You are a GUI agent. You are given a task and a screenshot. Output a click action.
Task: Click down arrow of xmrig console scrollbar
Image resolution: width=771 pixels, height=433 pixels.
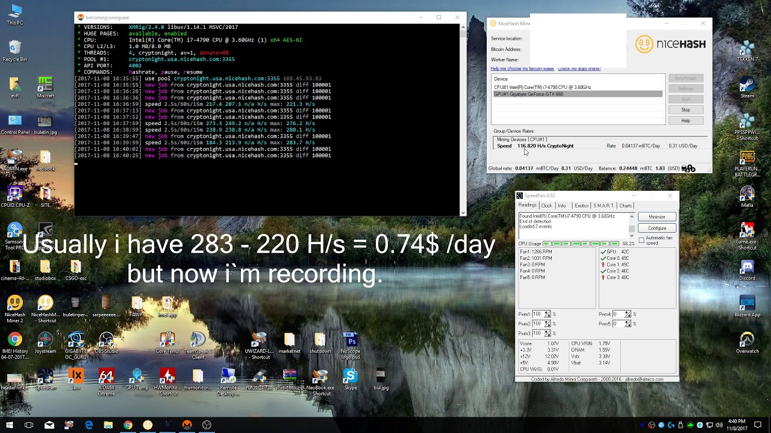click(x=463, y=212)
